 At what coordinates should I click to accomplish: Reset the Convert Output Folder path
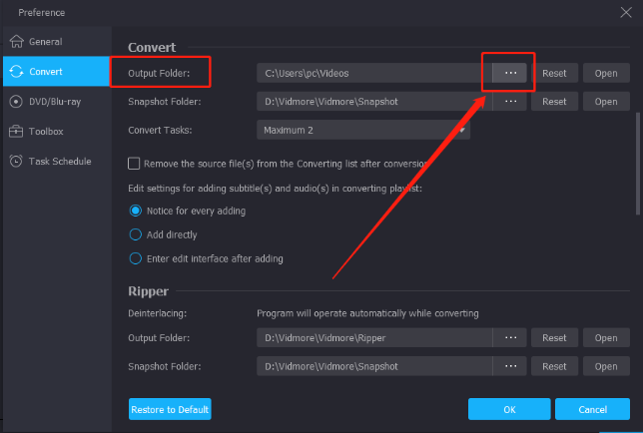(x=554, y=73)
